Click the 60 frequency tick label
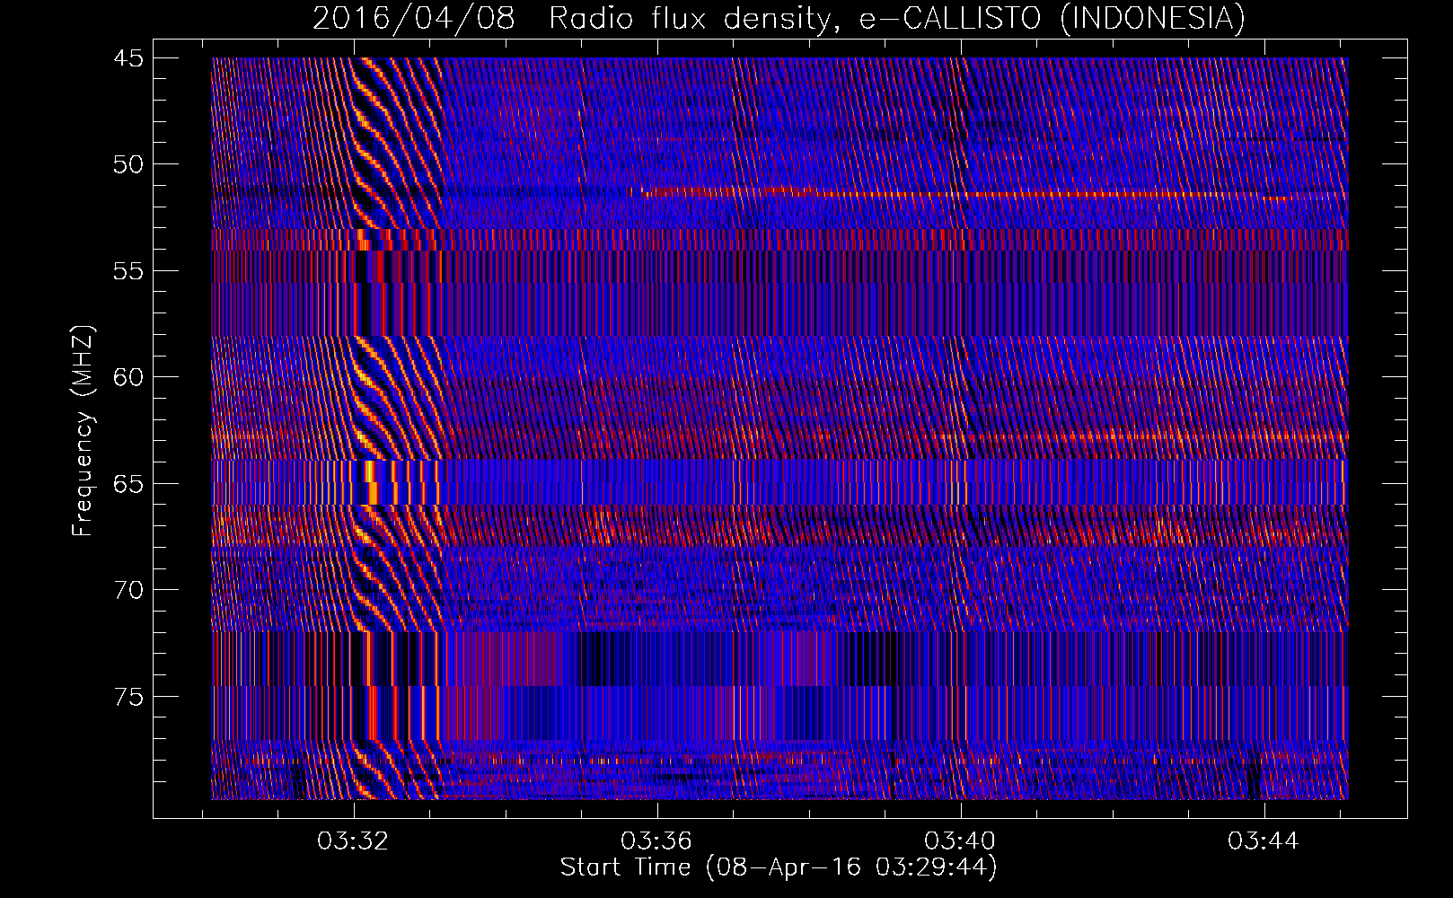This screenshot has height=898, width=1453. click(x=128, y=377)
